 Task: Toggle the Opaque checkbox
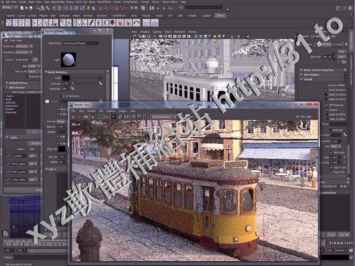(326, 110)
